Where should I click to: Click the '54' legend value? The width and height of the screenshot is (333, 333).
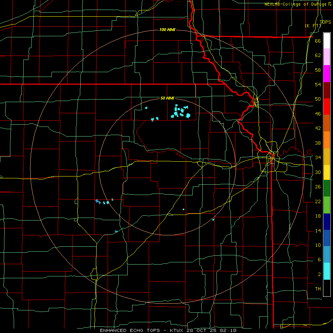(x=318, y=84)
